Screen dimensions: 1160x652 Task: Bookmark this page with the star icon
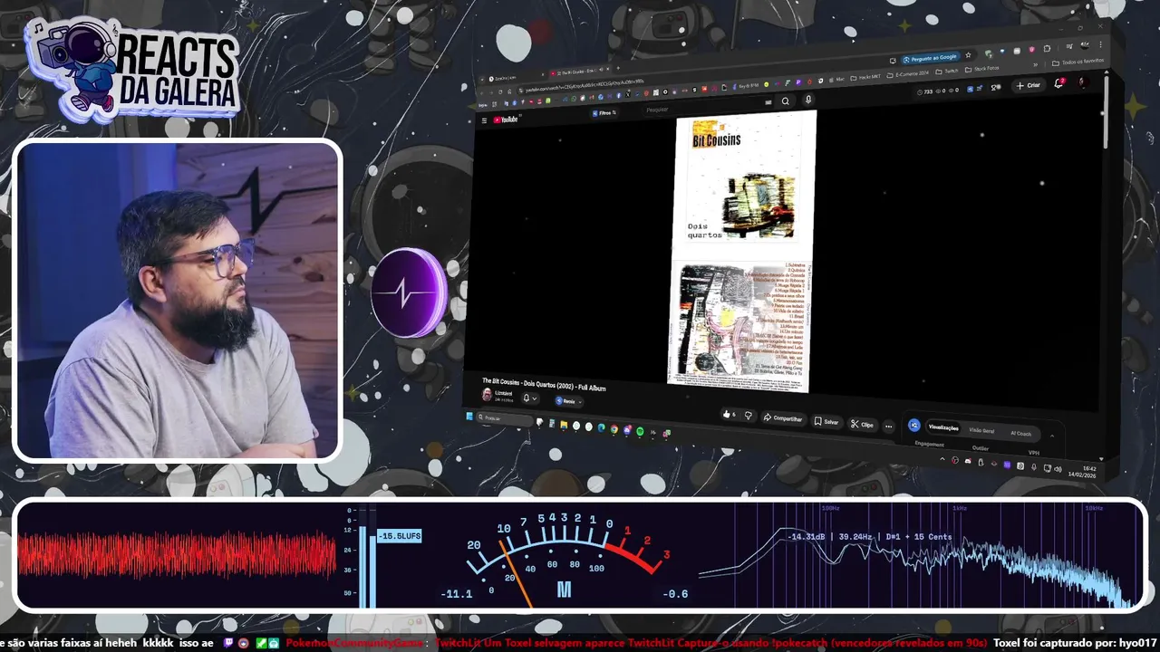point(968,55)
